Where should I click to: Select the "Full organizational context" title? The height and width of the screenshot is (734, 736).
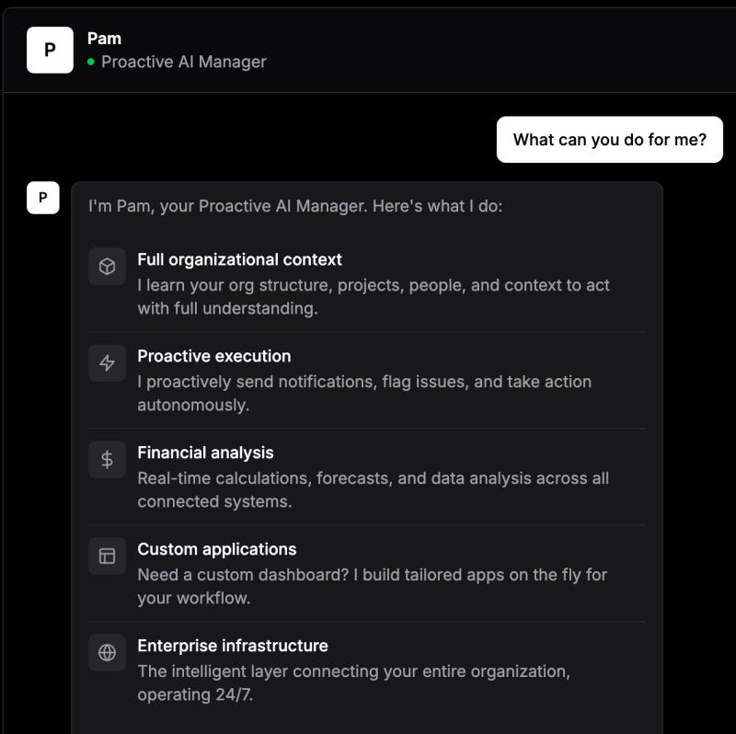239,259
